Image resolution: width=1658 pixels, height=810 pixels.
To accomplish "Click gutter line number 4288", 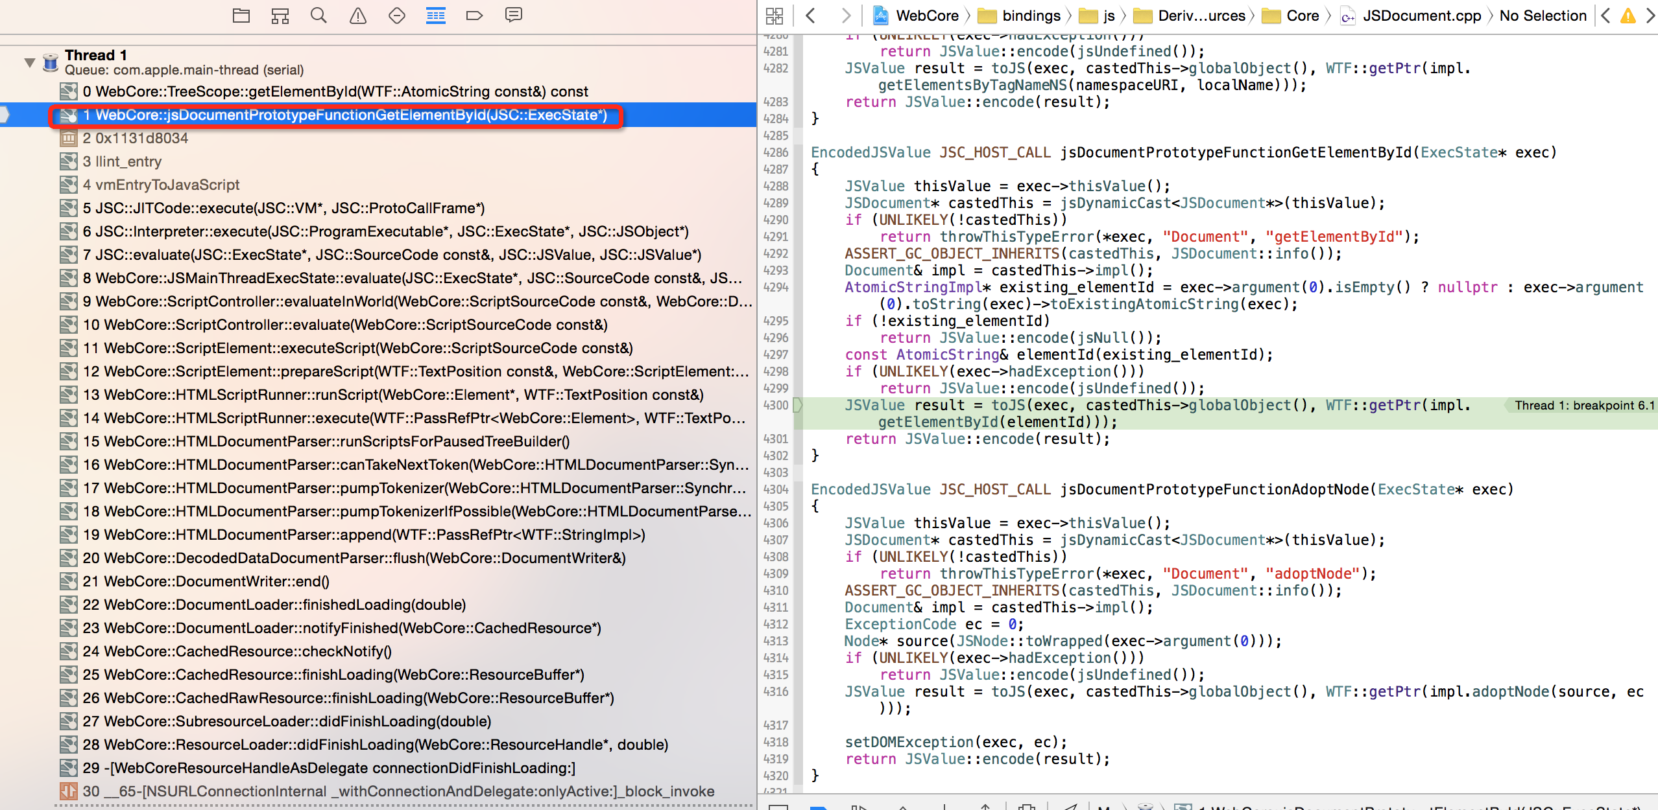I will 776,186.
